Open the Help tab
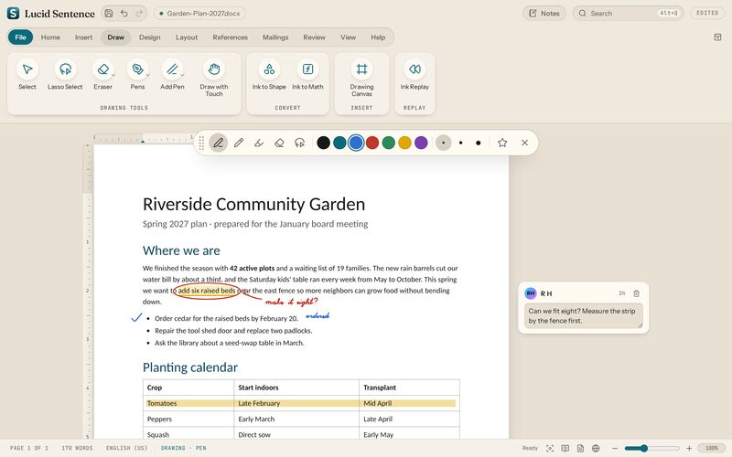The image size is (732, 457). coord(378,37)
